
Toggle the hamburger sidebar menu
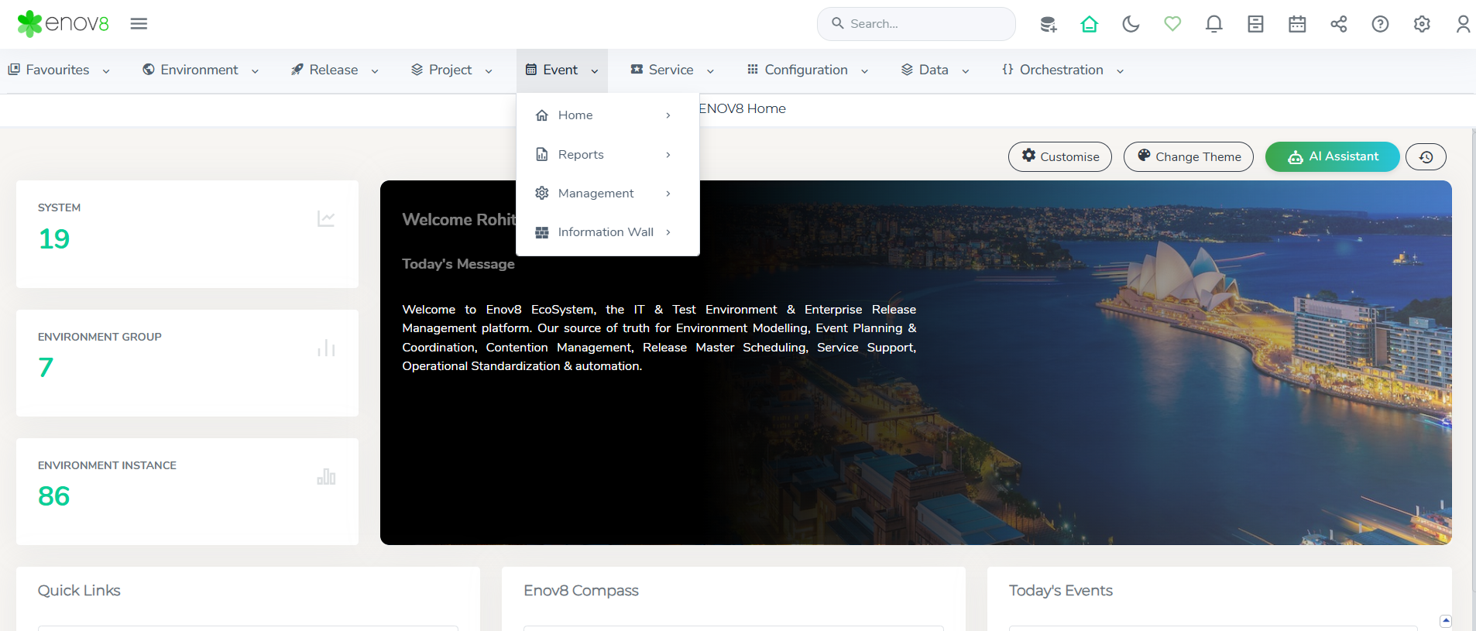tap(139, 24)
